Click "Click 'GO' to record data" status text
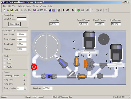The image size is (131, 99). [63, 97]
